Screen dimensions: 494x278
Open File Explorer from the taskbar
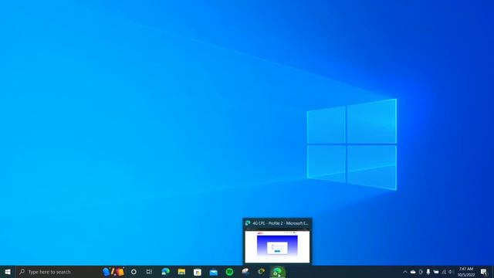(x=181, y=272)
